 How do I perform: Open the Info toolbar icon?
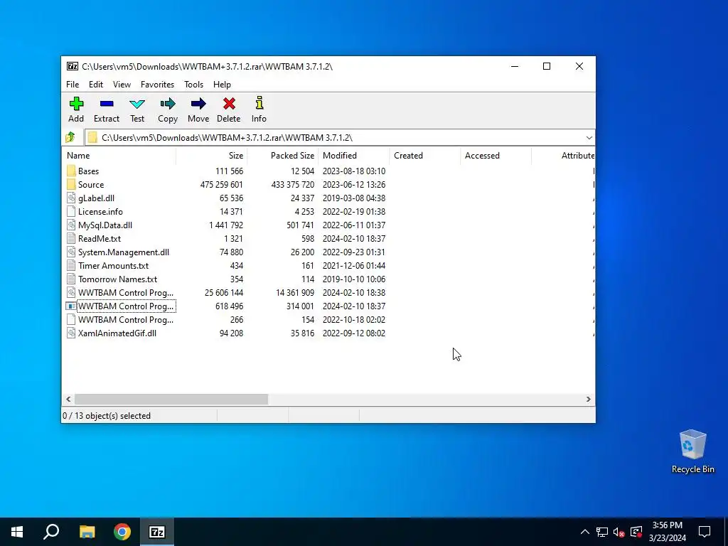point(259,103)
